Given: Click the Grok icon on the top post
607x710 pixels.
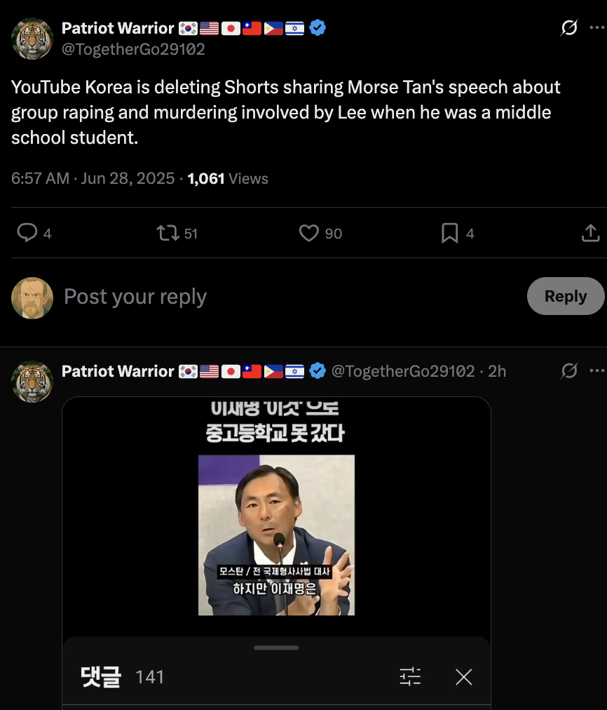Looking at the screenshot, I should tap(569, 27).
